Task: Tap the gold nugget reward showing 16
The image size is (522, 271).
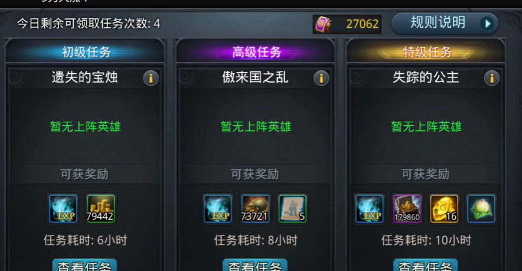Action: point(444,209)
